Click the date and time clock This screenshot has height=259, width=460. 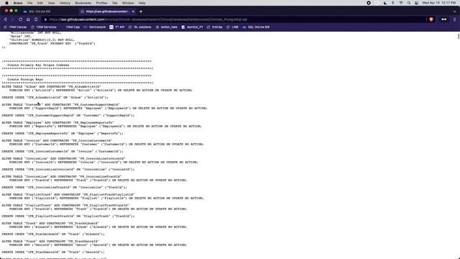coord(439,3)
